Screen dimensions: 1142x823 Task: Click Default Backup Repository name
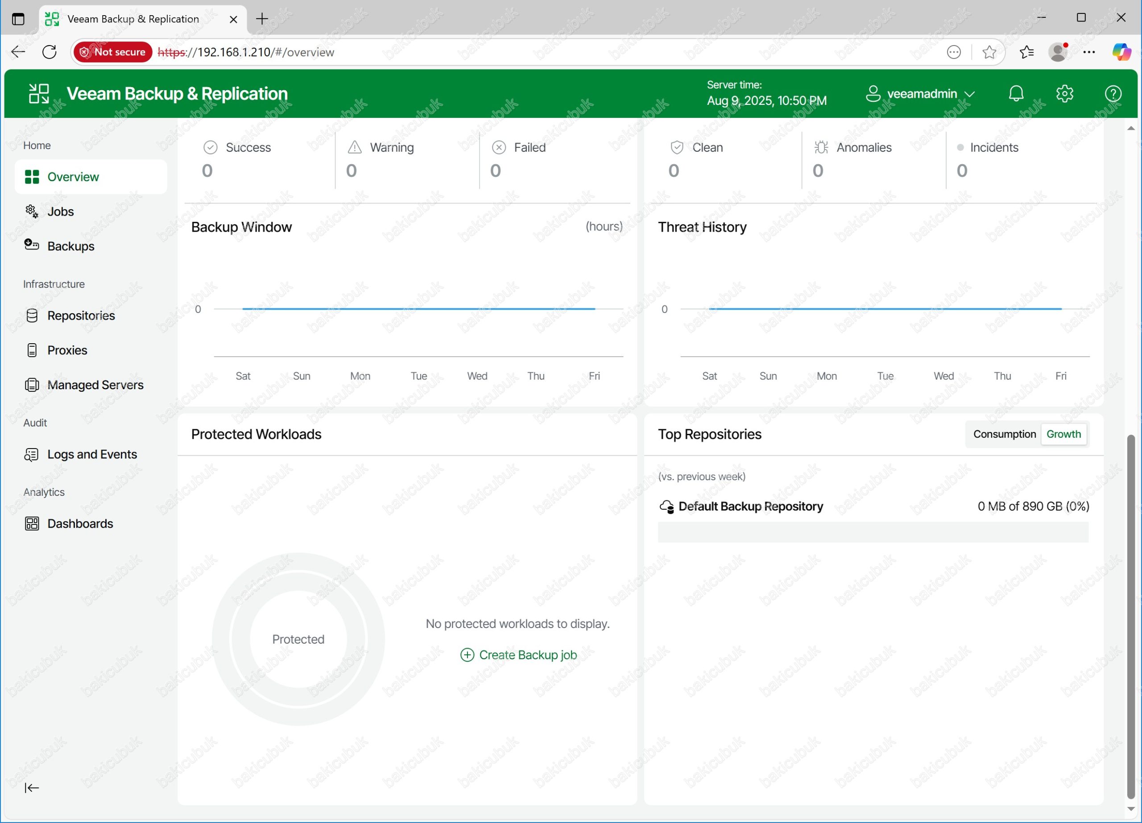(x=750, y=507)
